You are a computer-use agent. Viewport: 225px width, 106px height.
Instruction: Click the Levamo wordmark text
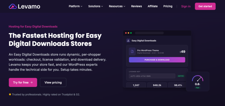click(x=29, y=6)
